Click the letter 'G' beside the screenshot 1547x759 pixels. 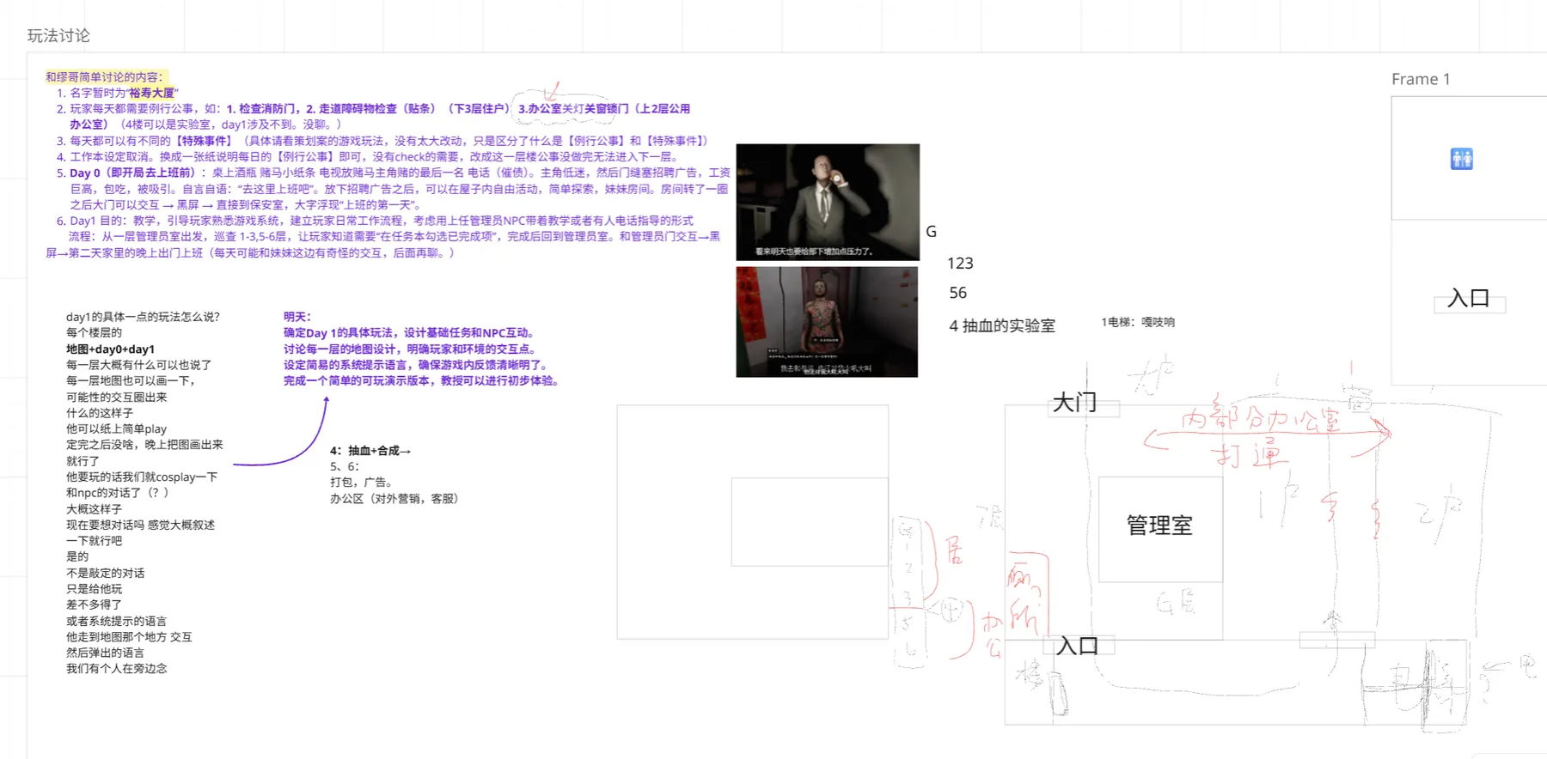(931, 231)
